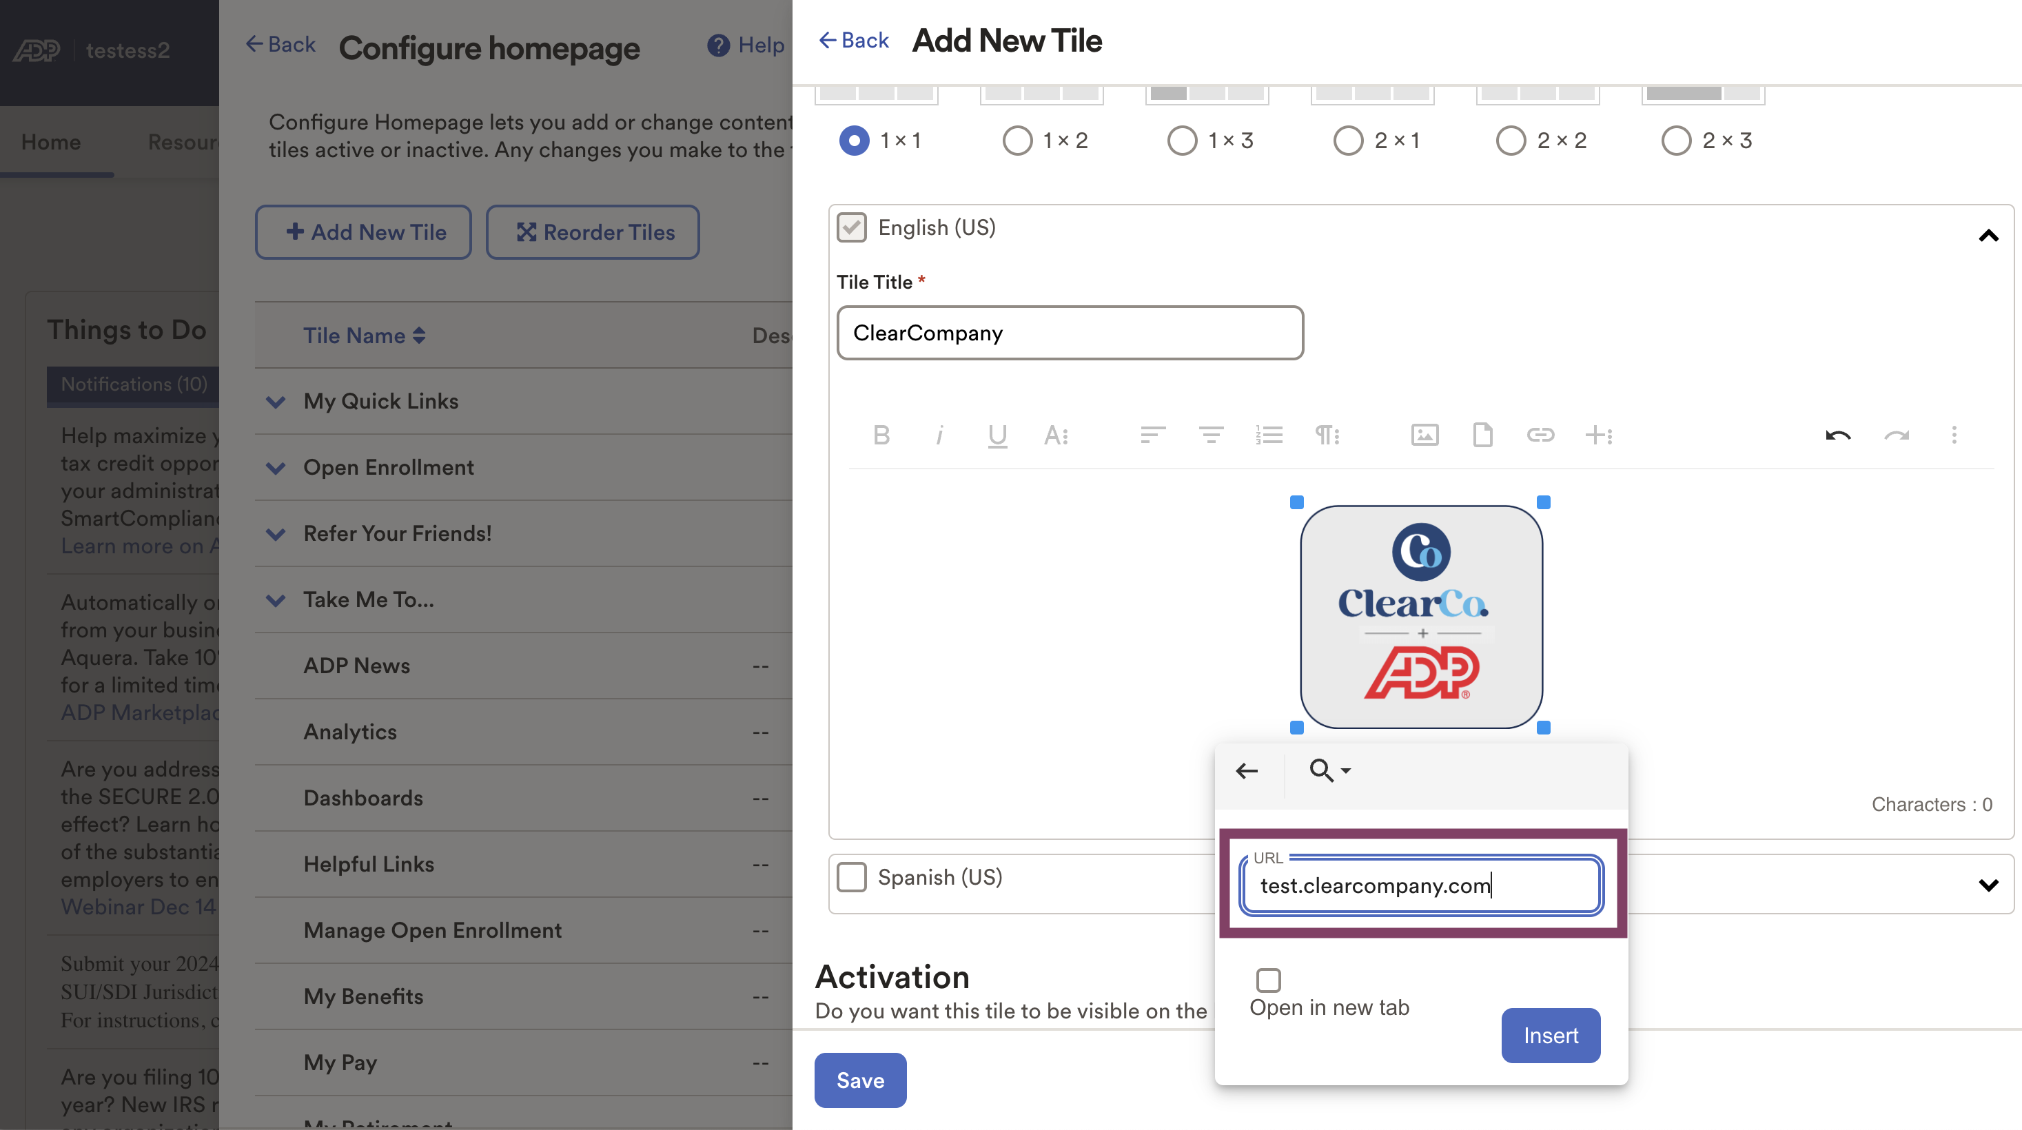Click the Dashboards tile row
This screenshot has width=2022, height=1130.
tap(524, 798)
